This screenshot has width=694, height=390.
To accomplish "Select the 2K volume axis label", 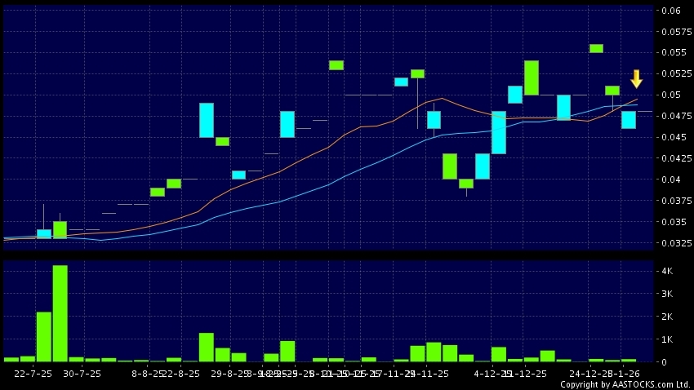I will [x=667, y=317].
